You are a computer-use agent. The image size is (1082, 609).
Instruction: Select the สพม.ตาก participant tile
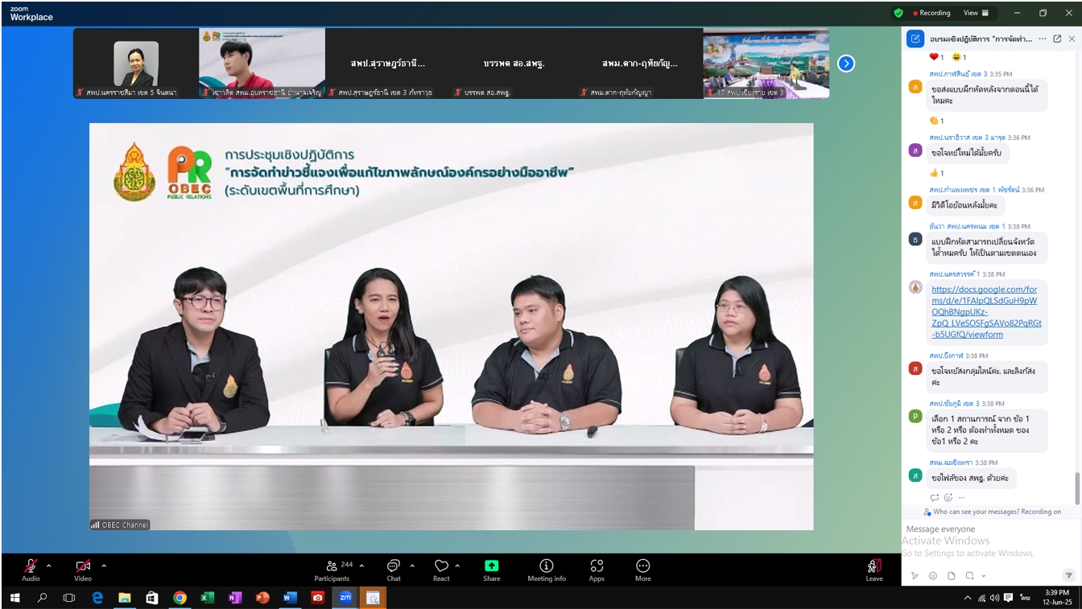(x=640, y=64)
